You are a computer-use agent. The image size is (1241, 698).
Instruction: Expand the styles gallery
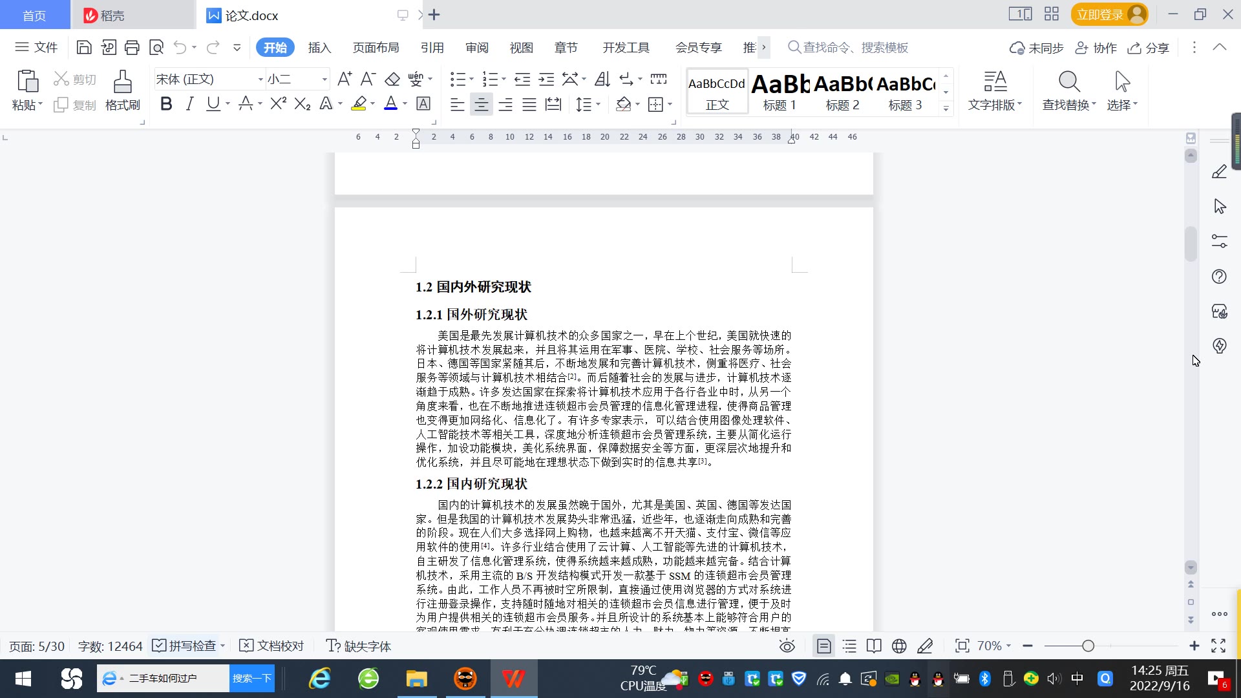click(x=946, y=108)
